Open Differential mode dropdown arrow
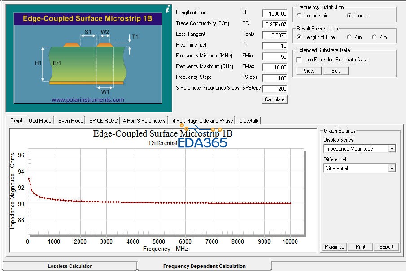The width and height of the screenshot is (406, 271). coord(392,168)
